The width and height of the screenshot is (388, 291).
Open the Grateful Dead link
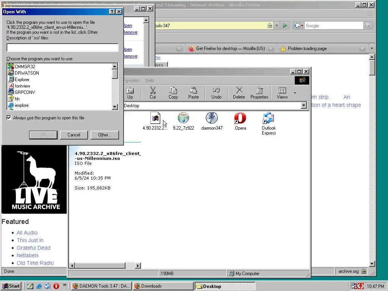coord(33,248)
